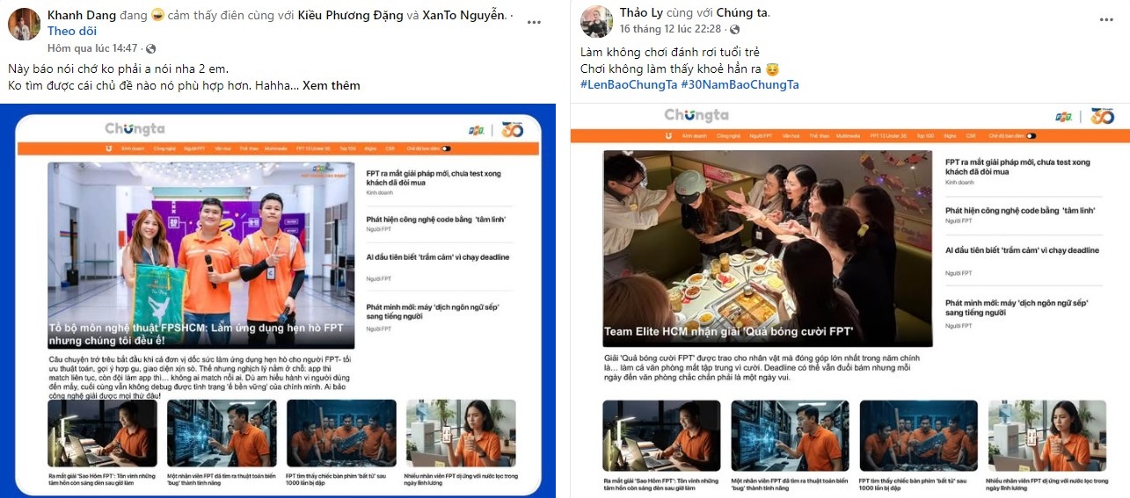Click the globe privacy icon under Khanh Dang
1130x498 pixels.
150,48
